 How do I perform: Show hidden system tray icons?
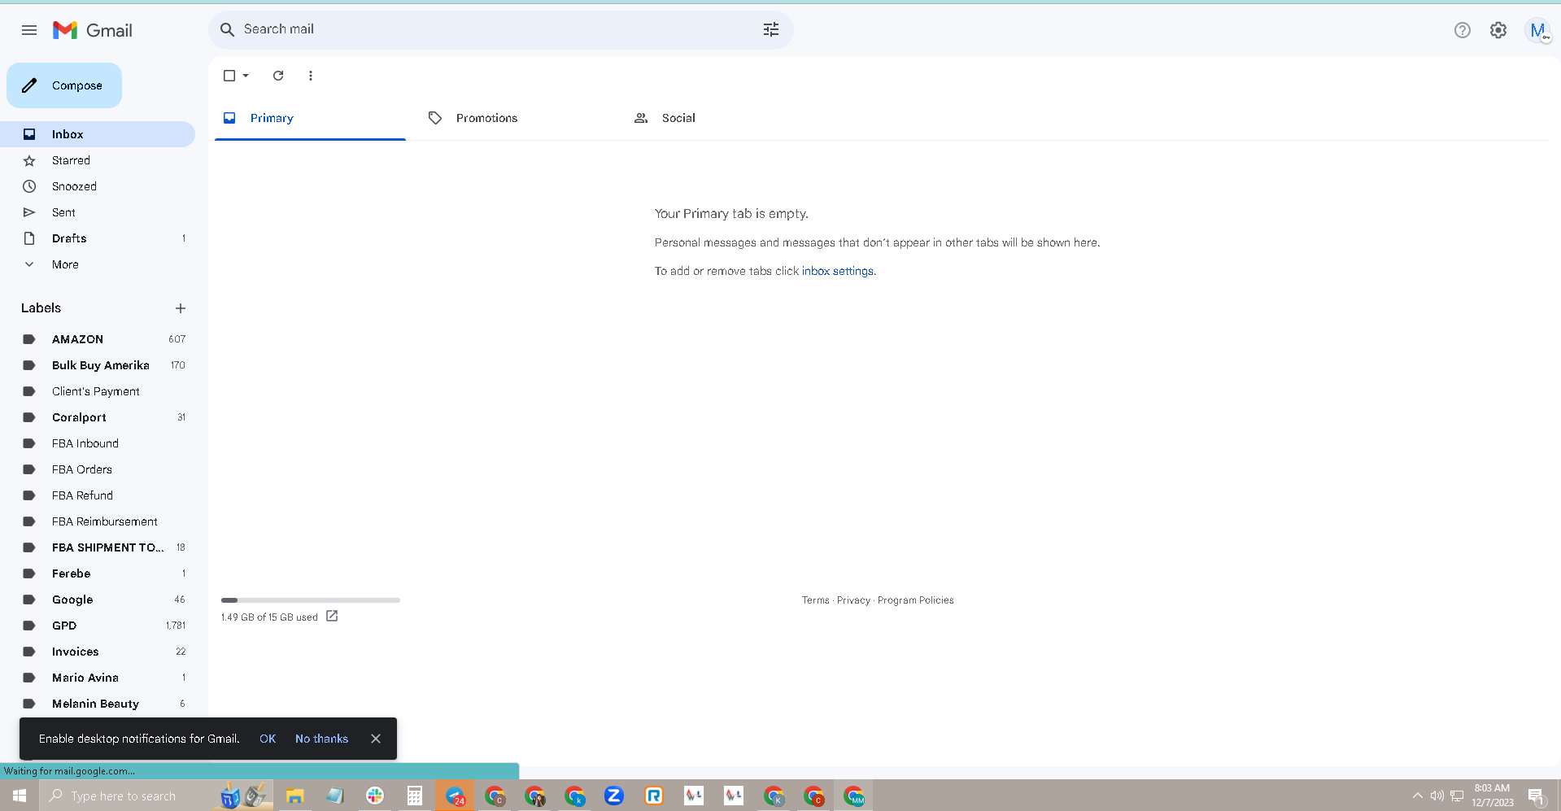[x=1418, y=796]
